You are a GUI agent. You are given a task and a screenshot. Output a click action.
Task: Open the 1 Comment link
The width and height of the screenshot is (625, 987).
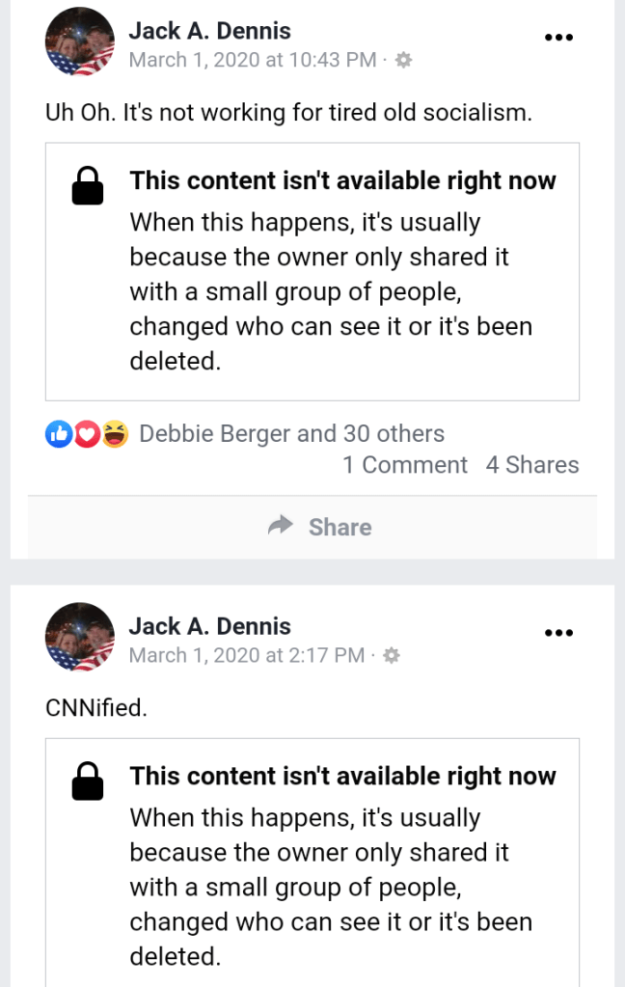click(x=405, y=465)
